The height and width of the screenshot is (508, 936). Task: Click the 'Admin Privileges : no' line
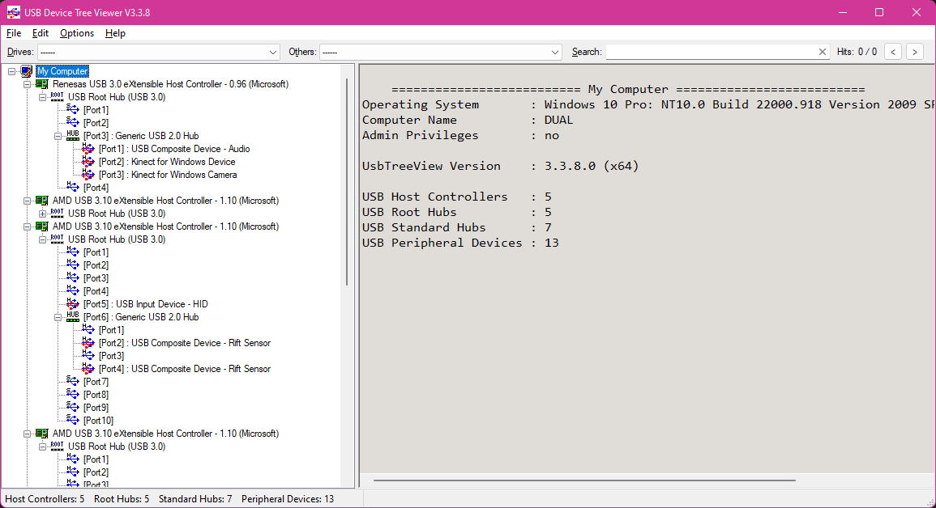tap(460, 135)
